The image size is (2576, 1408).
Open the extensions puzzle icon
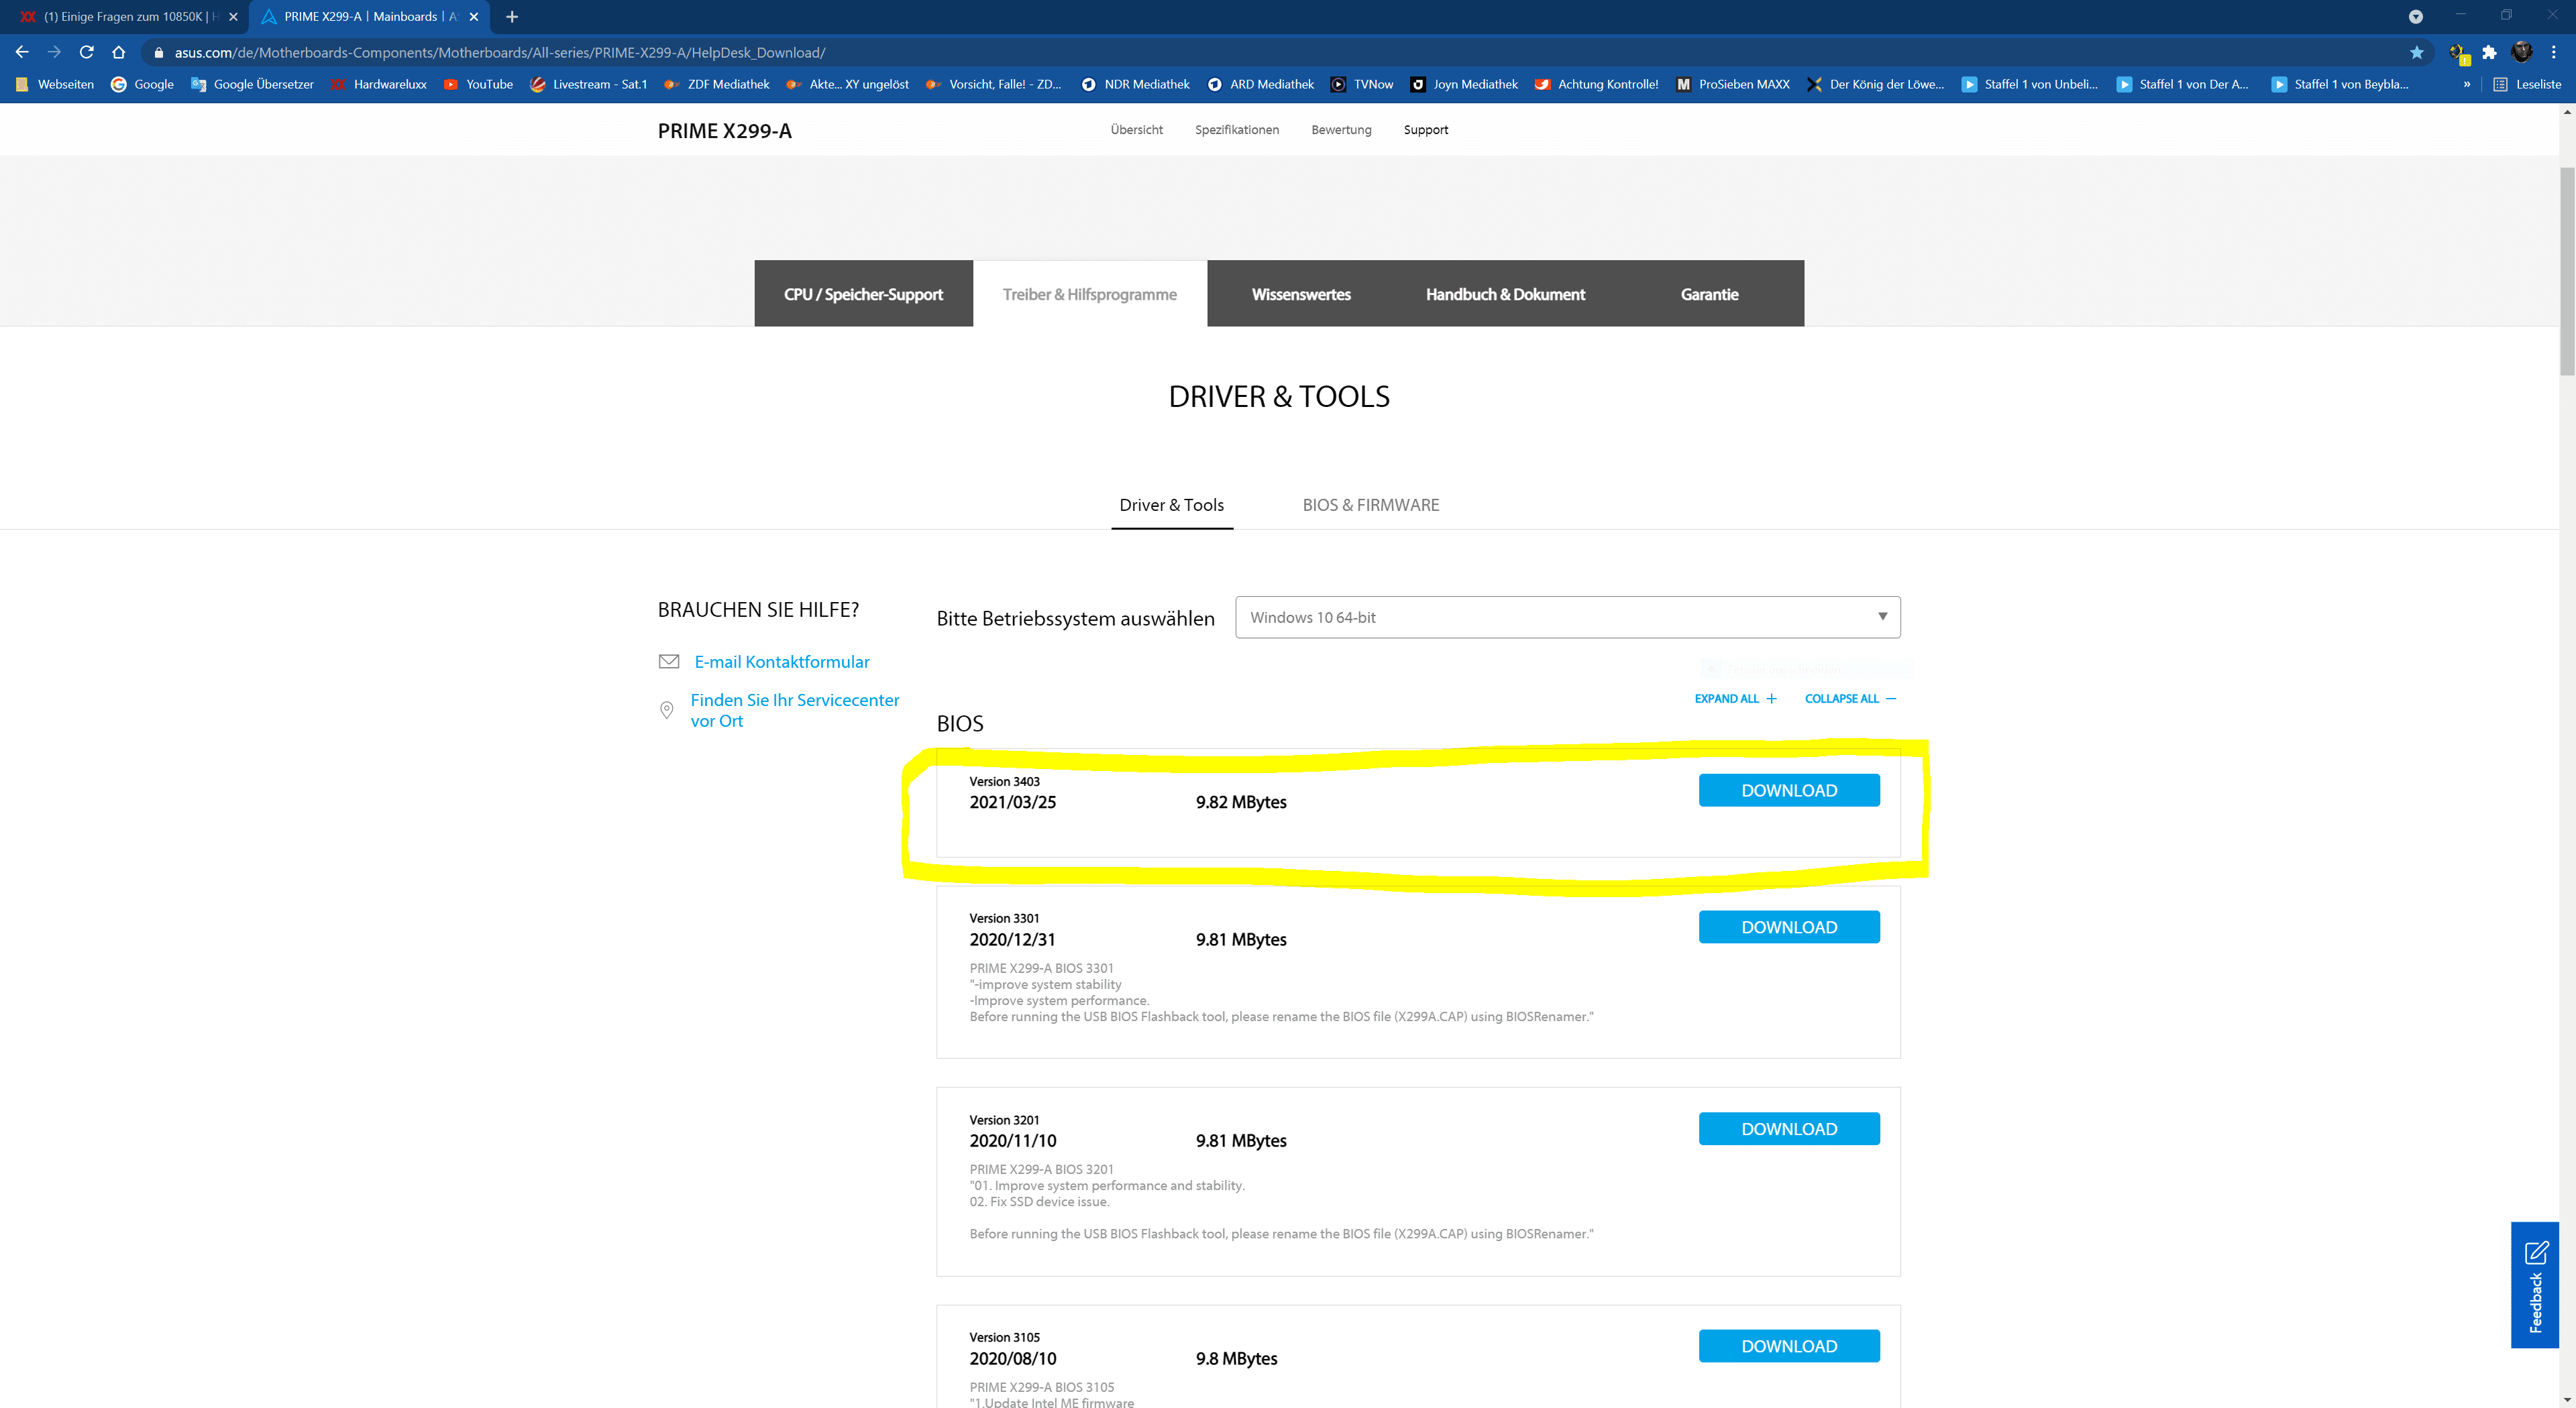click(2489, 52)
